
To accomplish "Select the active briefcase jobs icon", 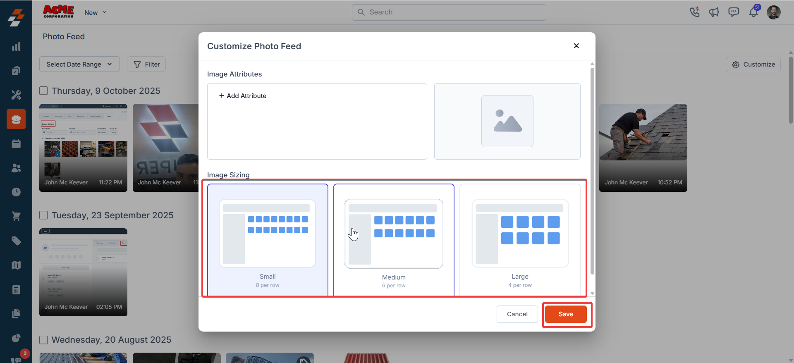I will coord(16,119).
